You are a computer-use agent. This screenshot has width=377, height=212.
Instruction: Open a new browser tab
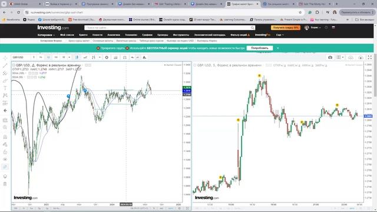click(x=336, y=4)
